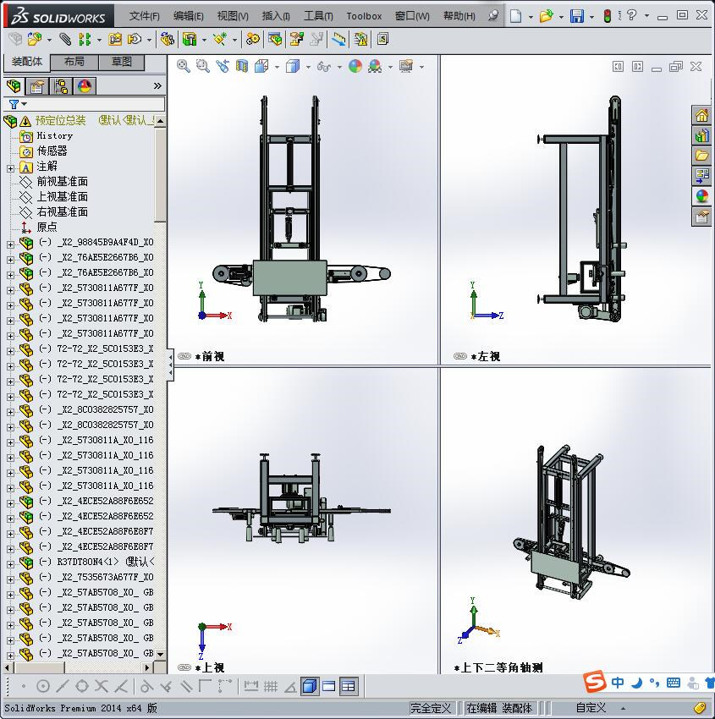Click the View Orientation icon
The width and height of the screenshot is (715, 719).
point(261,67)
